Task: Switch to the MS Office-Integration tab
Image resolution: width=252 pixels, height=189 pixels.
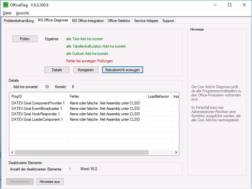Action: [x=88, y=21]
